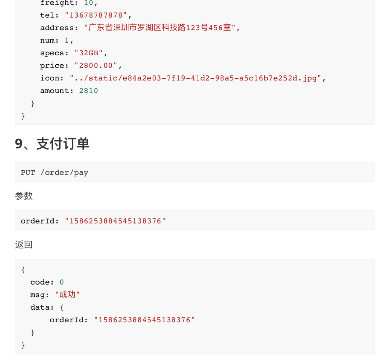Click the "code: 0" line

(47, 282)
